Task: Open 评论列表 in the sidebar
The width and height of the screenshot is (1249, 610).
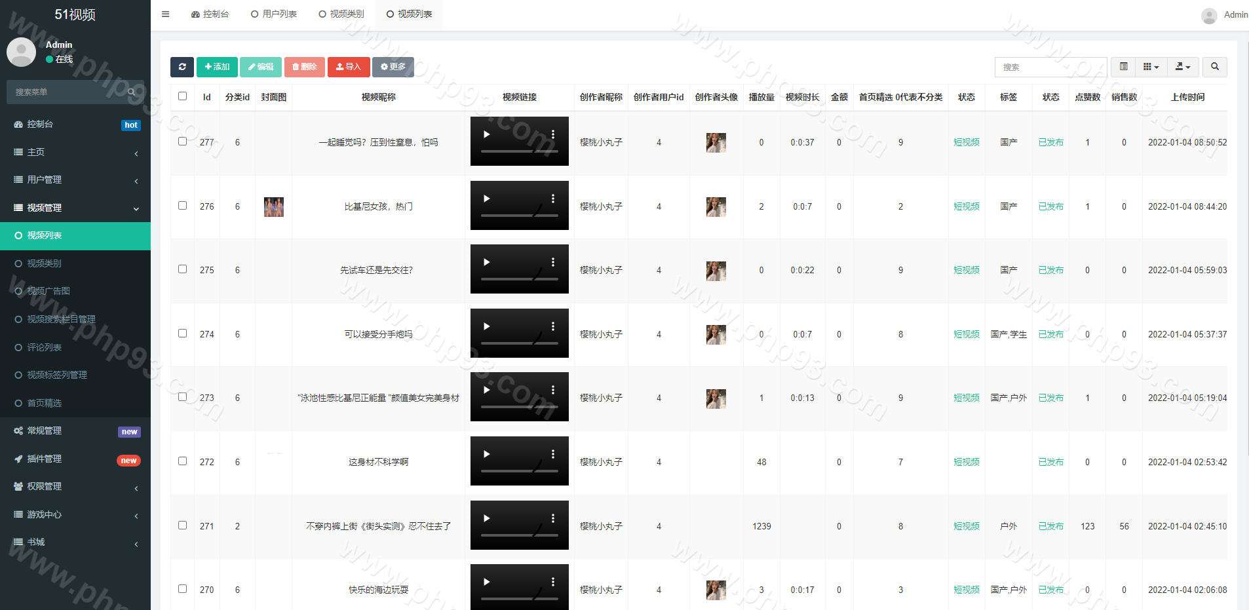Action: click(44, 347)
